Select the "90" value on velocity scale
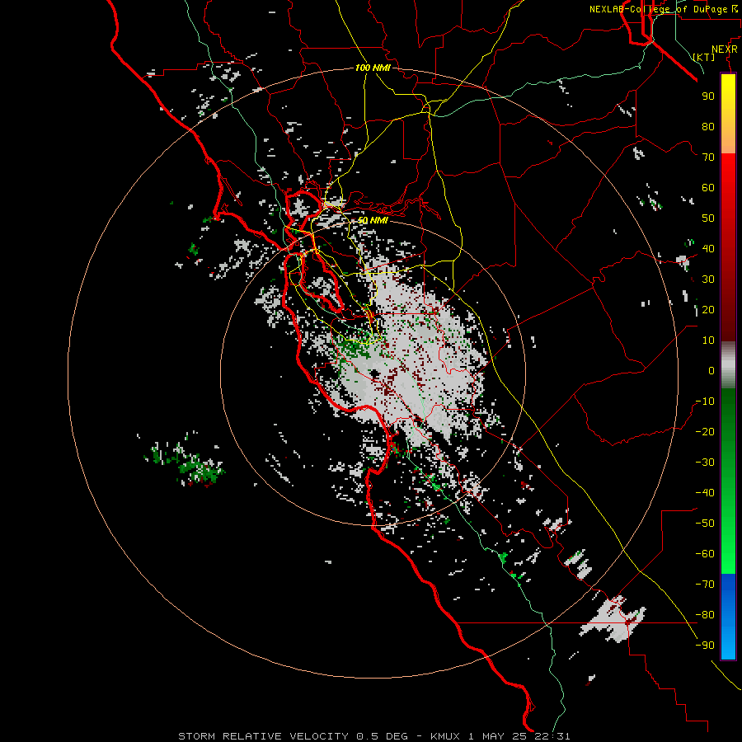 708,96
